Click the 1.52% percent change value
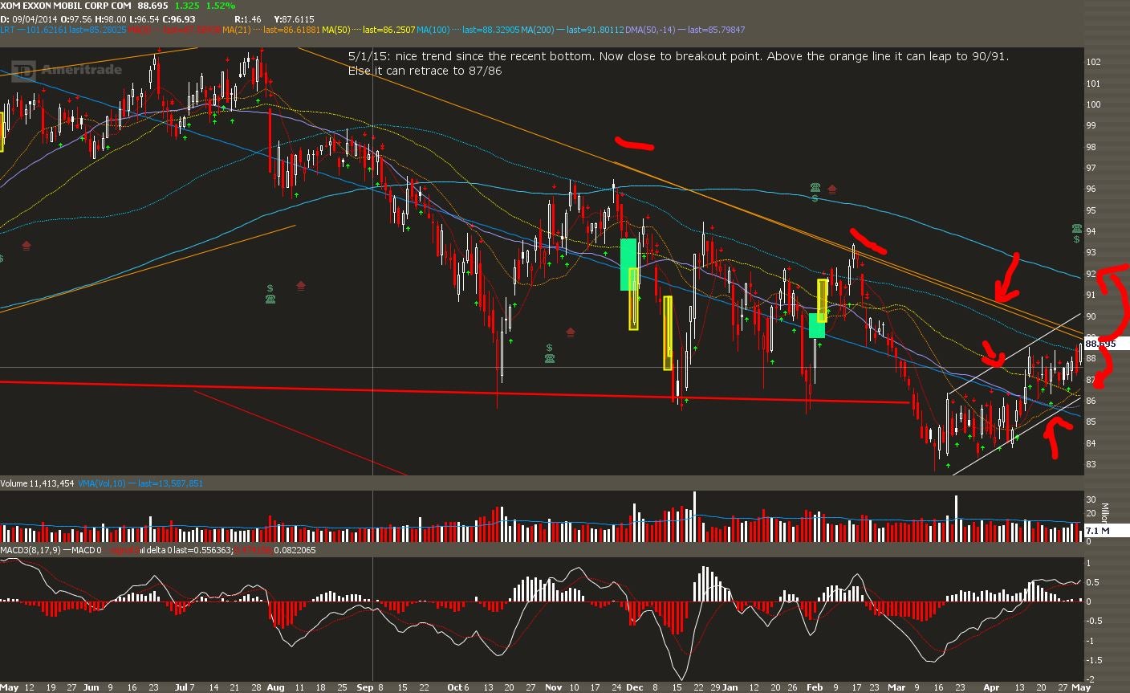The image size is (1130, 693). (x=220, y=6)
